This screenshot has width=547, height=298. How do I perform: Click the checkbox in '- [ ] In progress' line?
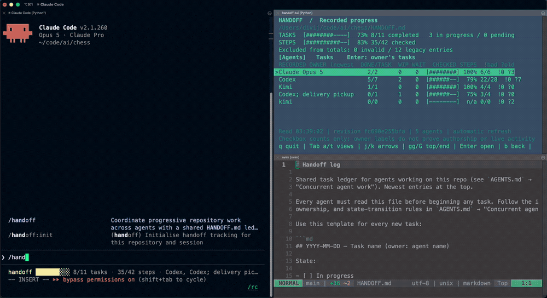(307, 276)
